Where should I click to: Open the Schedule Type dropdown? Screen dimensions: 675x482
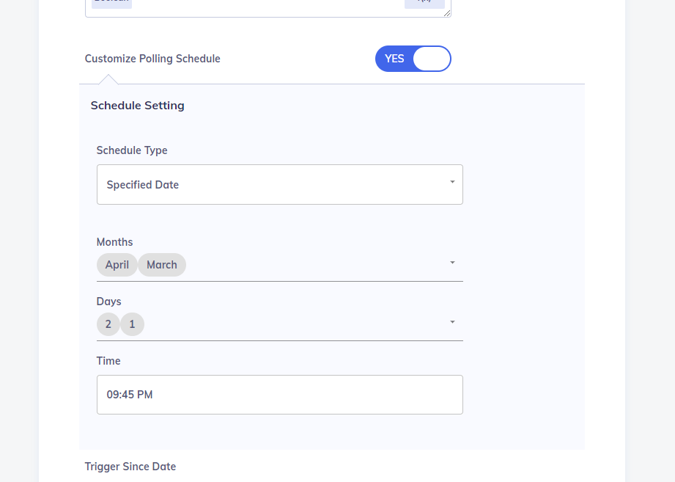point(279,184)
